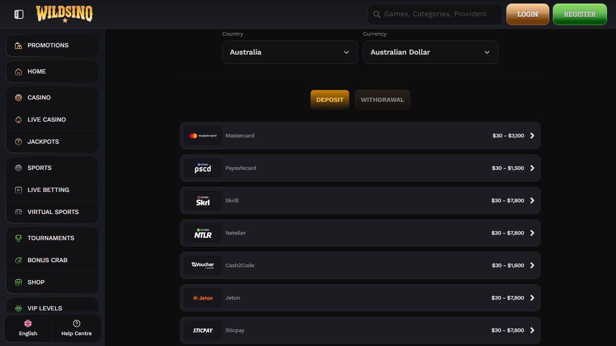Viewport: 616px width, 346px height.
Task: Click the Virtual Sports gamepad icon
Action: (x=18, y=212)
